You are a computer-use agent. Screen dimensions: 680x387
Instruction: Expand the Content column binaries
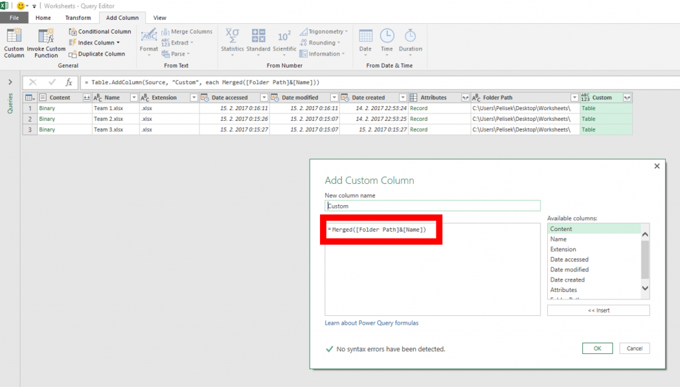click(86, 98)
